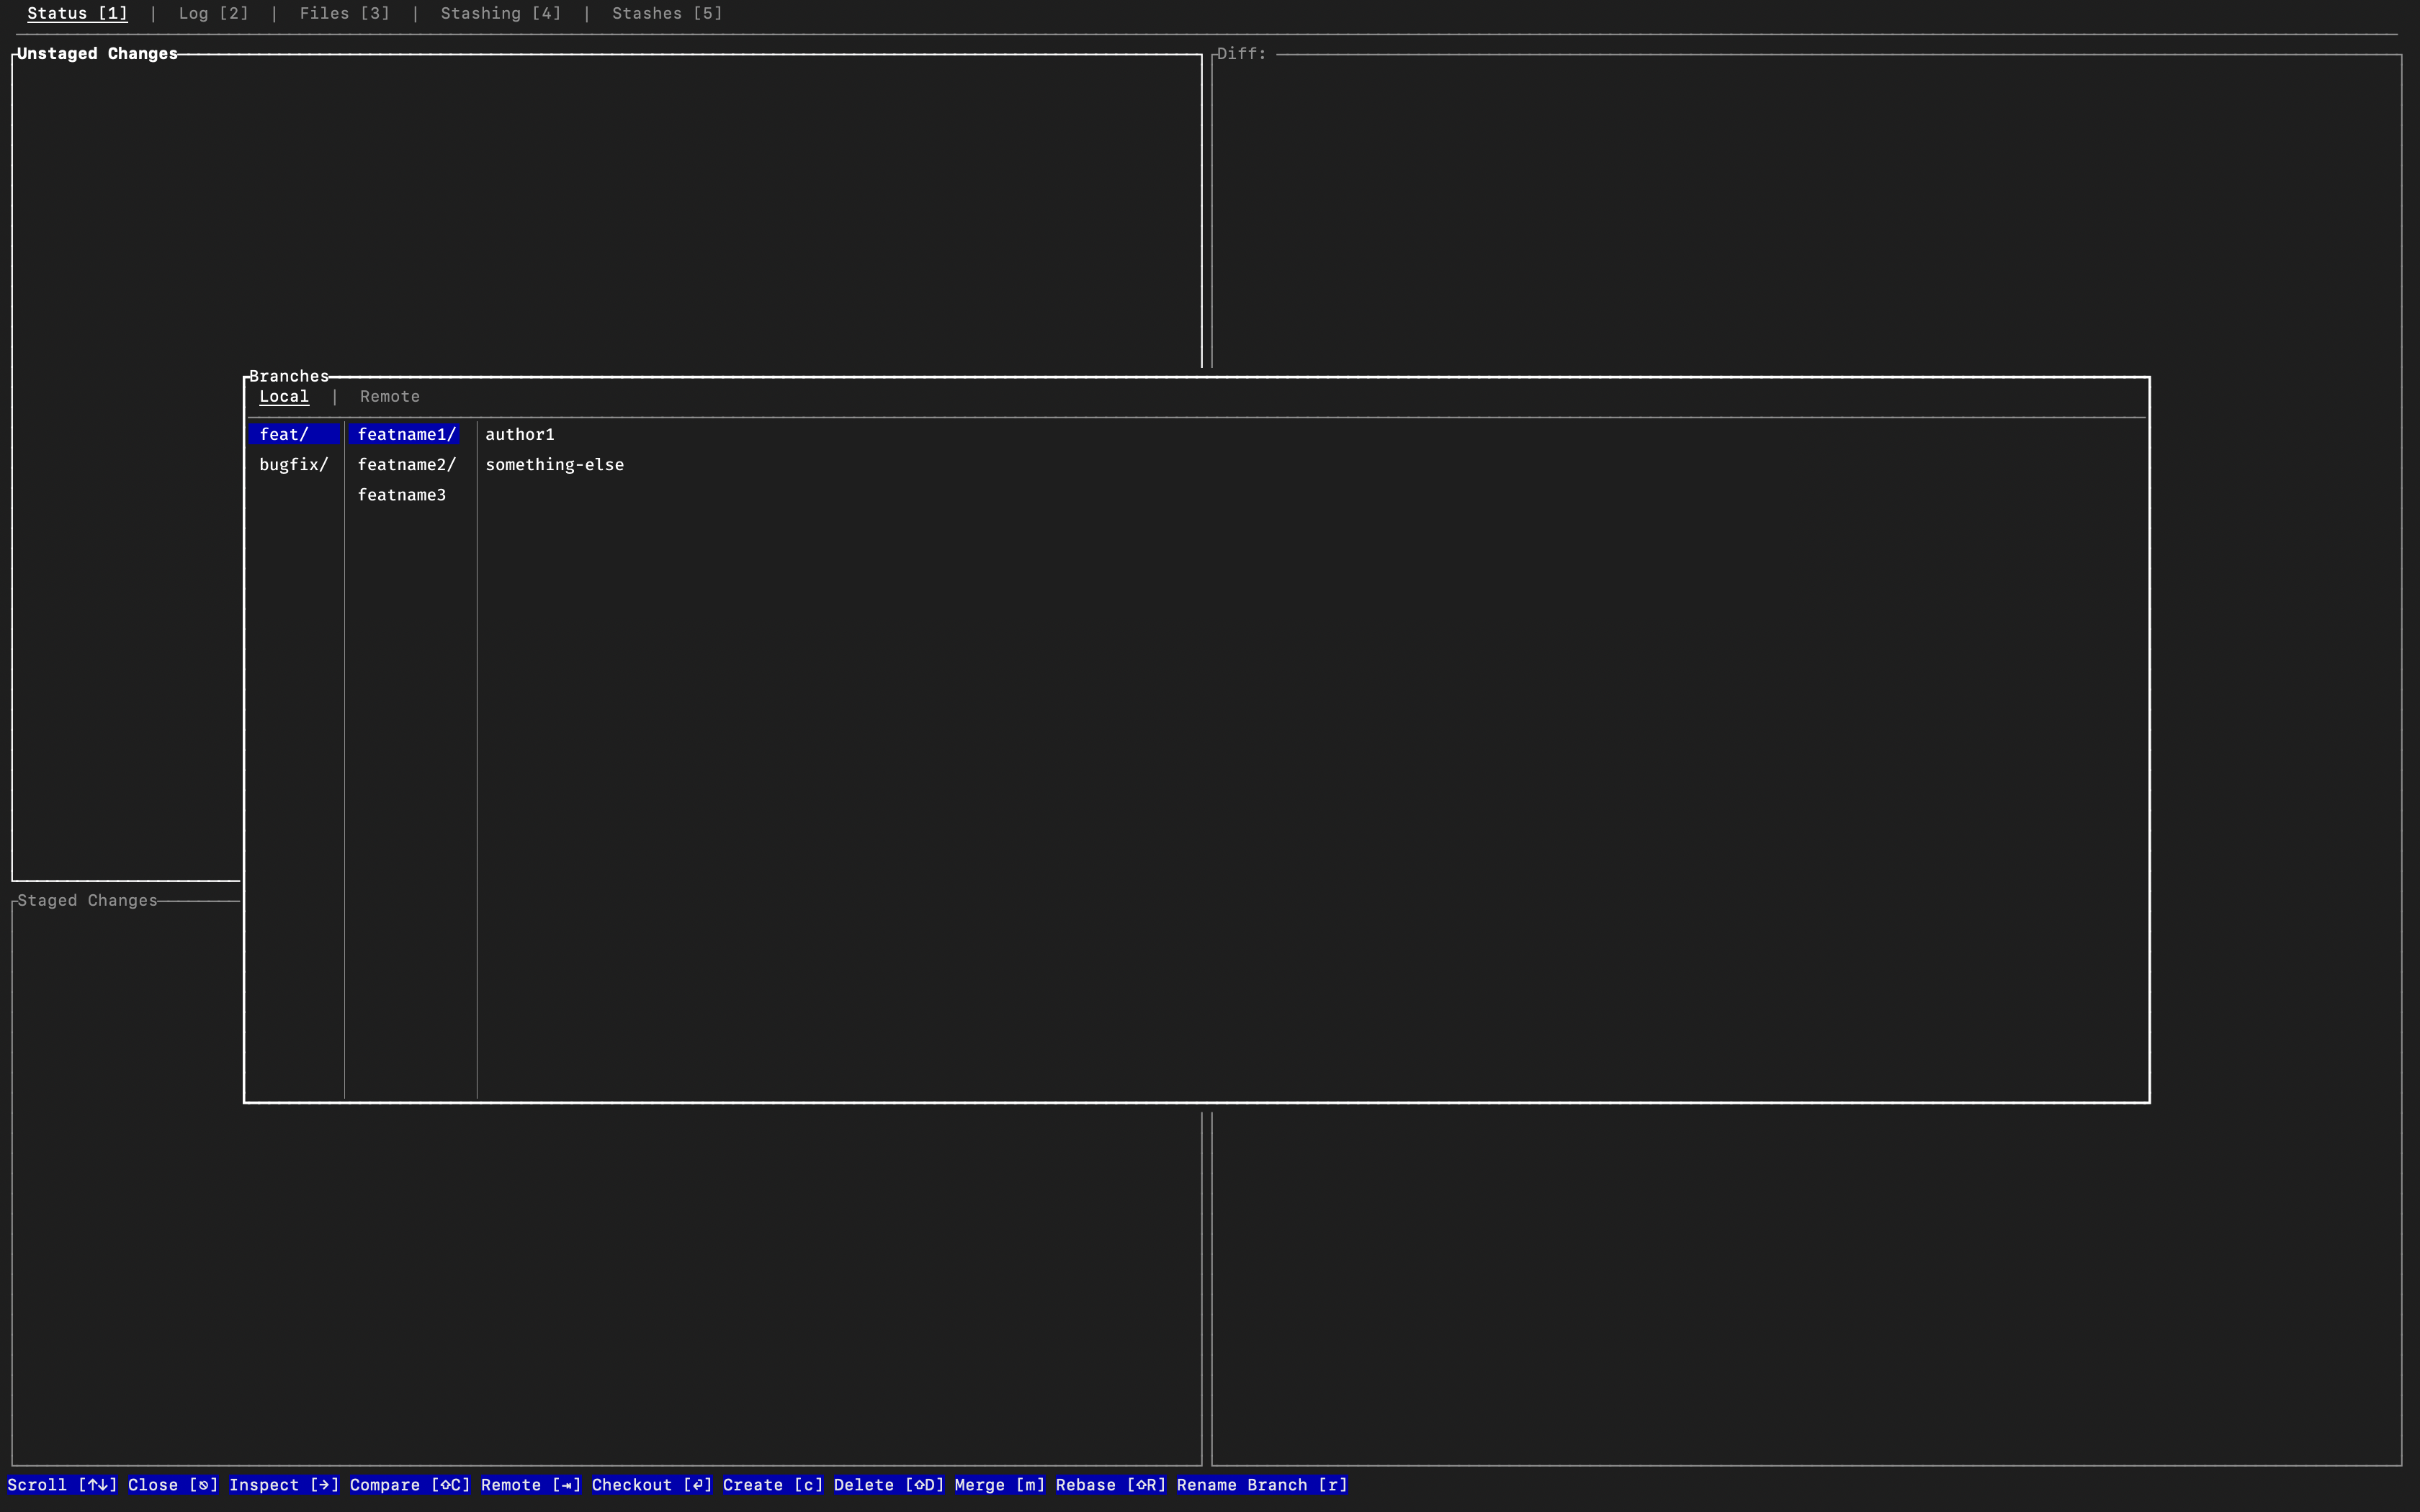Go to the Stashing [4] tab

click(500, 13)
